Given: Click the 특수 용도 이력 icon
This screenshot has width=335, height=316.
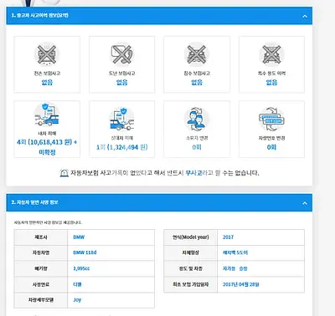Looking at the screenshot, I should coord(271,54).
